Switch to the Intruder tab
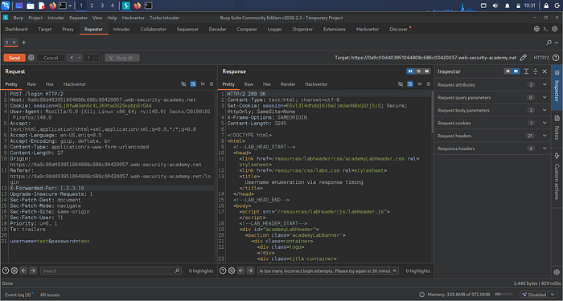Image resolution: width=563 pixels, height=301 pixels. point(121,30)
